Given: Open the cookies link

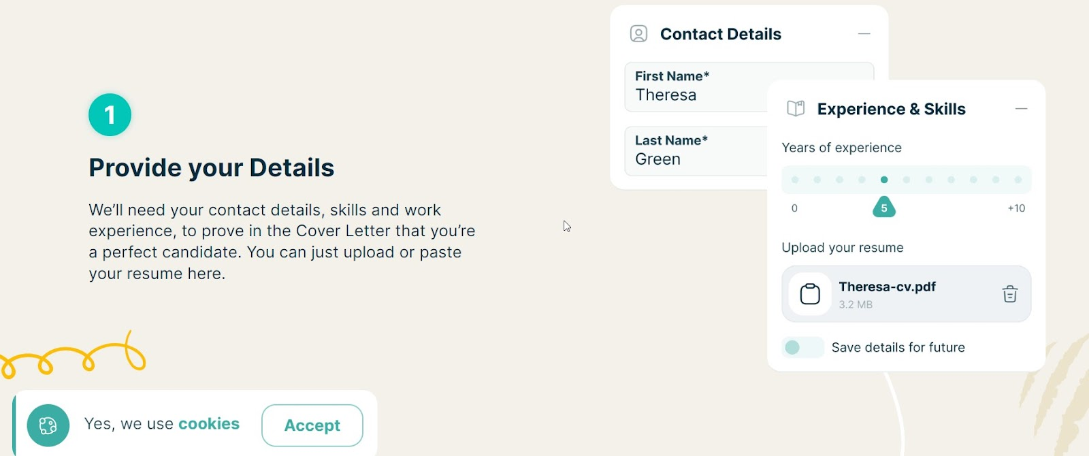Looking at the screenshot, I should coord(209,424).
